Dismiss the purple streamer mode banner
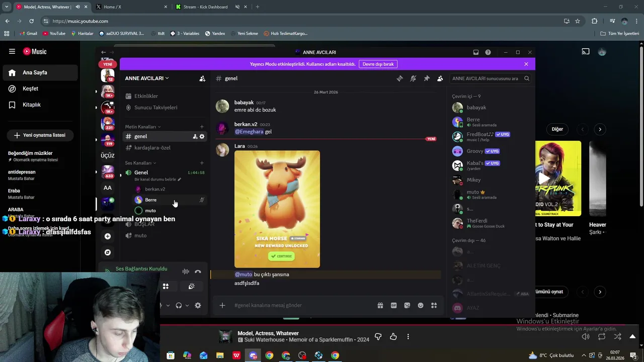The height and width of the screenshot is (362, 644). coord(526,64)
